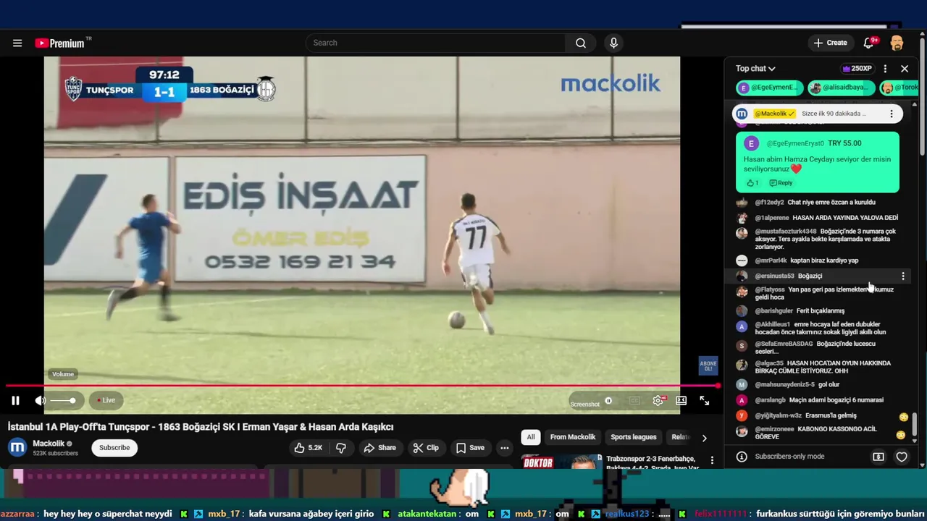Start voice search with microphone
Image resolution: width=927 pixels, height=521 pixels.
click(613, 43)
